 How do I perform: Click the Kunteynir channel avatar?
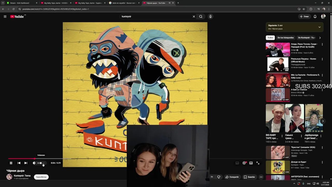pos(9,177)
